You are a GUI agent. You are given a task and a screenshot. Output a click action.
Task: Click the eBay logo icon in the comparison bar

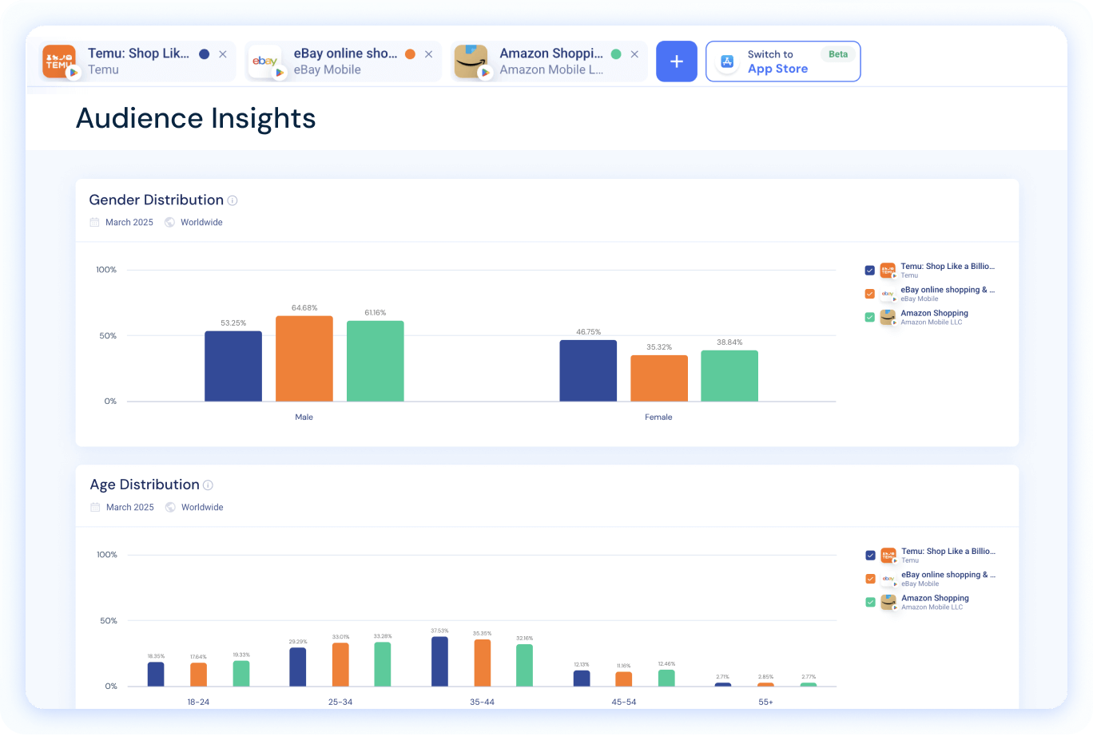coord(266,61)
